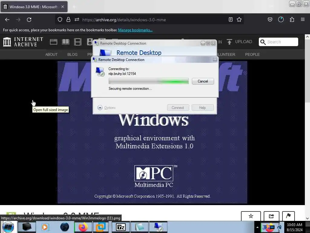Open the Video film-strip icon
This screenshot has height=233, width=310.
[x=78, y=42]
